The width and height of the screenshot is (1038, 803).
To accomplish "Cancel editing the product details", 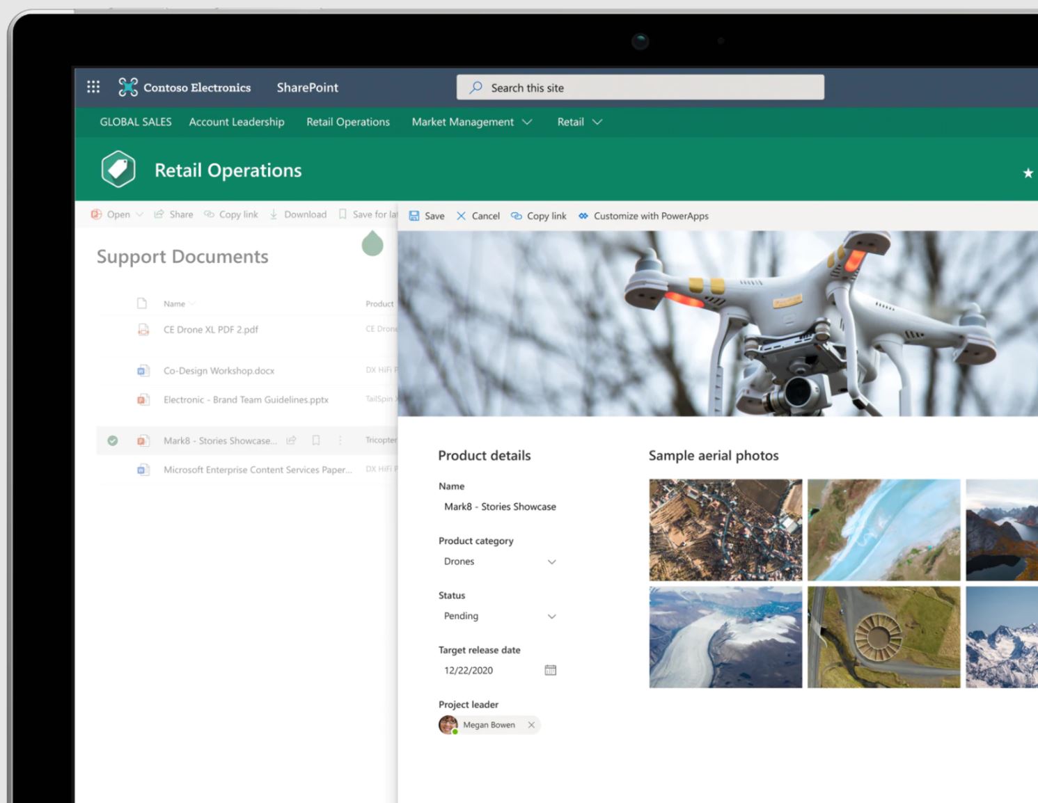I will tap(478, 216).
